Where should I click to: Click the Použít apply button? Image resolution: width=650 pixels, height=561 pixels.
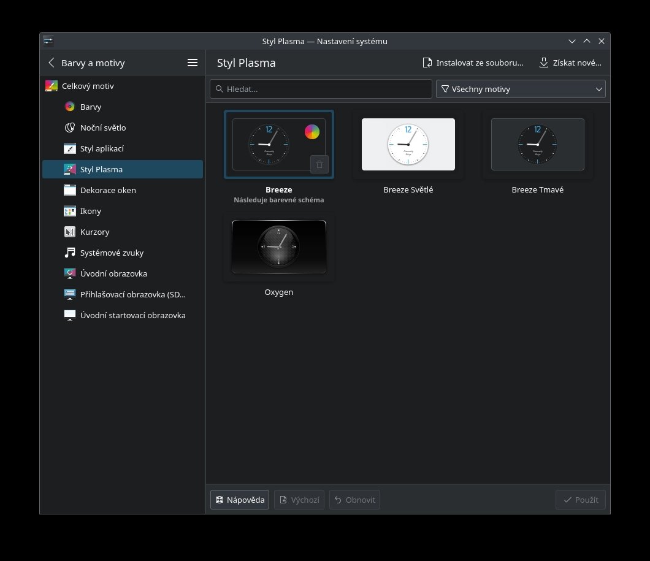point(580,500)
